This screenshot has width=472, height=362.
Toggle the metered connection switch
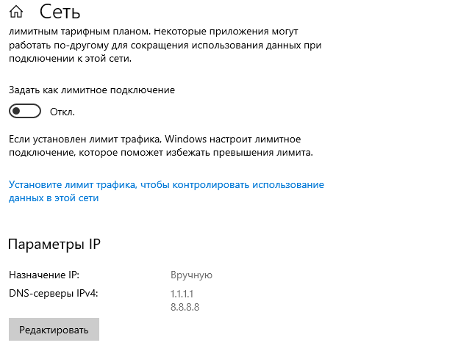[25, 112]
